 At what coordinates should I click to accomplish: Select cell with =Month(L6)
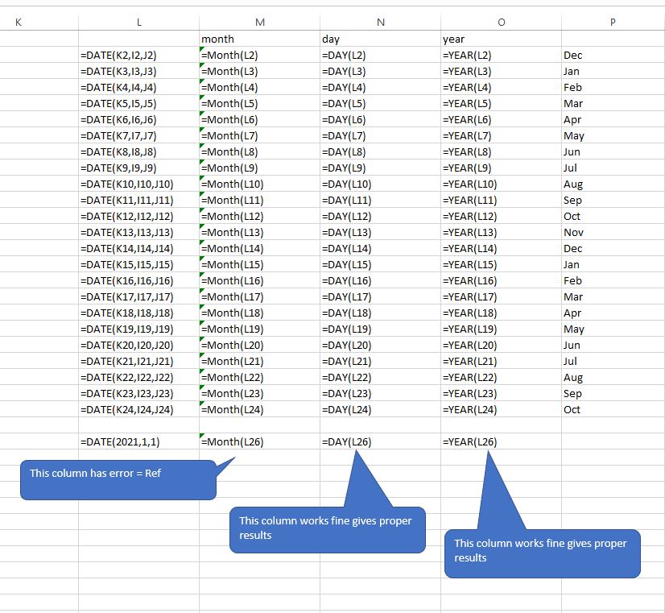[x=259, y=120]
